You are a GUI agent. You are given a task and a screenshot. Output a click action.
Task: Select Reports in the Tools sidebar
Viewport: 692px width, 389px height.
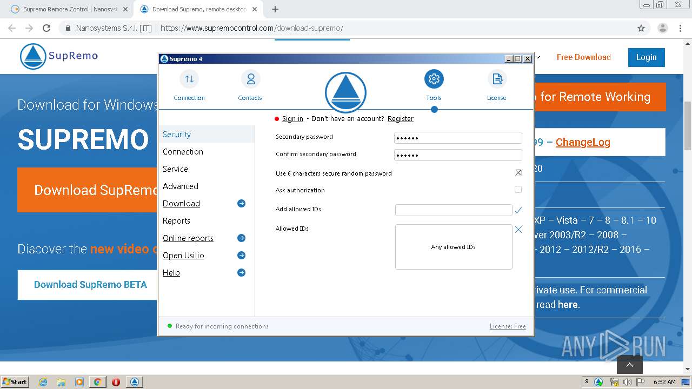[x=207, y=221]
